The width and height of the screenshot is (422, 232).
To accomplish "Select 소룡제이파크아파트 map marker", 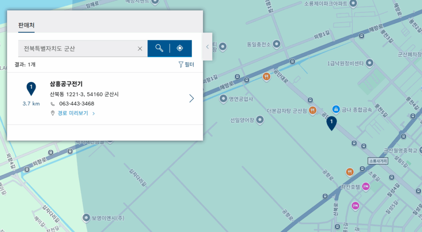I will click(x=353, y=3).
